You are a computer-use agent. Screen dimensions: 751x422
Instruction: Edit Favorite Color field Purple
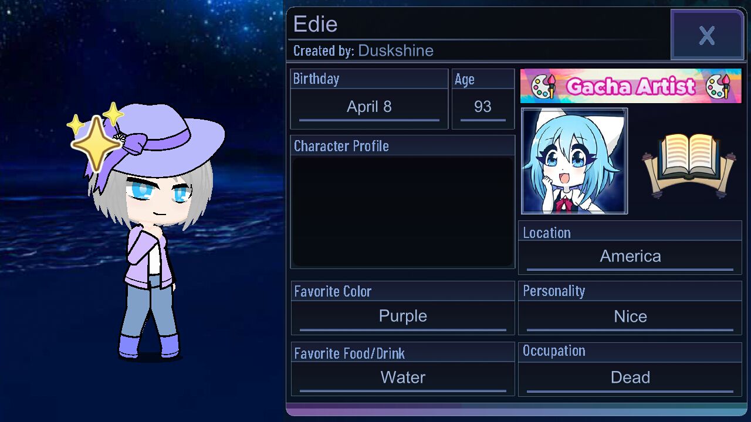point(403,316)
